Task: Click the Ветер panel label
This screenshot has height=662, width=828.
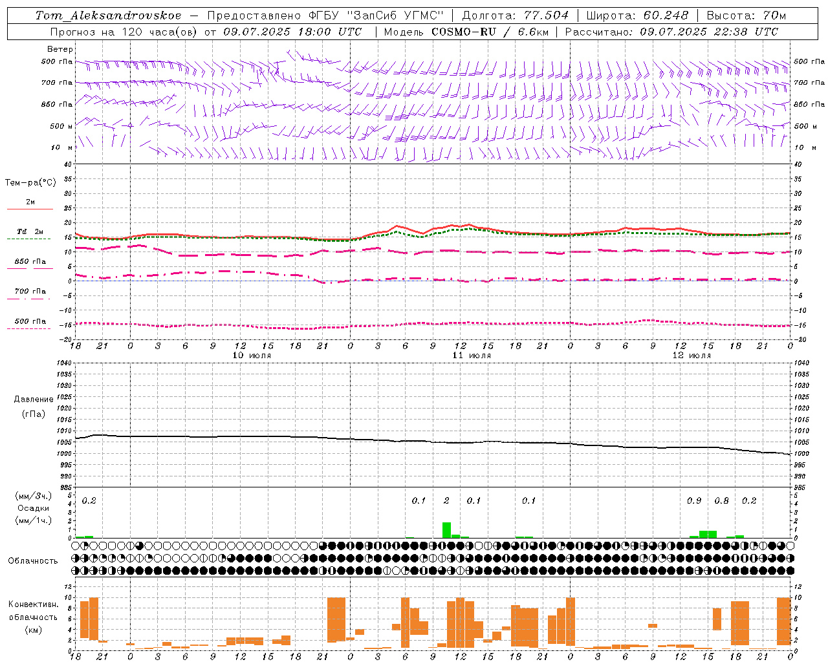Action: (x=60, y=50)
